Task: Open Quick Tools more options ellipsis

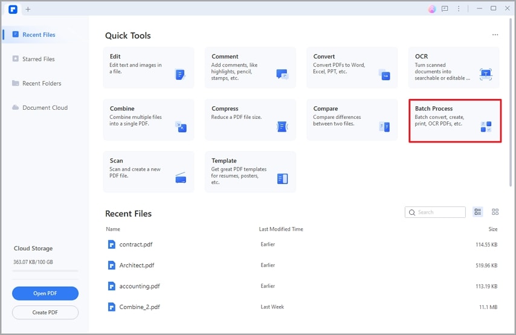Action: point(495,35)
